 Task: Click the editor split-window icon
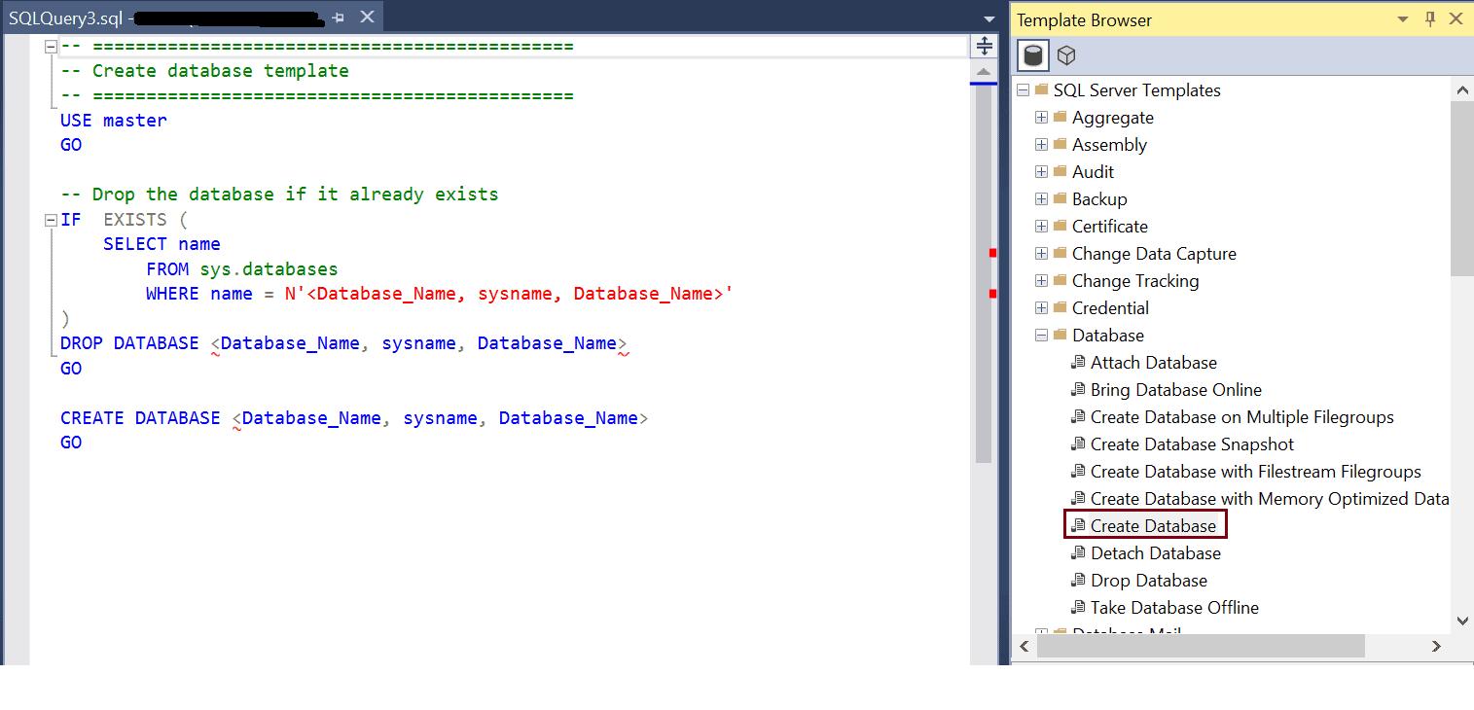coord(984,47)
